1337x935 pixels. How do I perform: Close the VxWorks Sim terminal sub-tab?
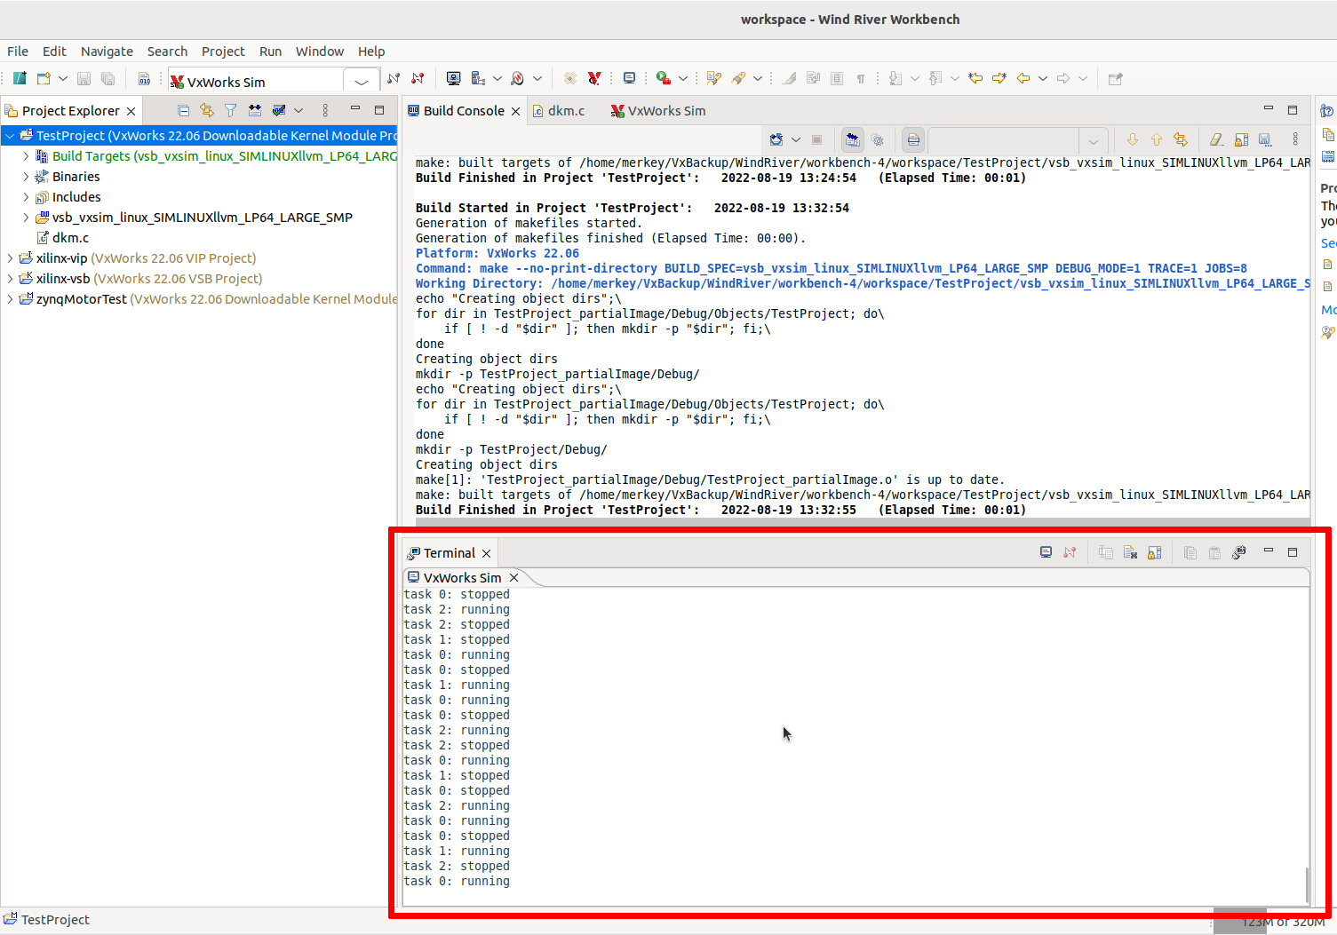click(x=513, y=577)
